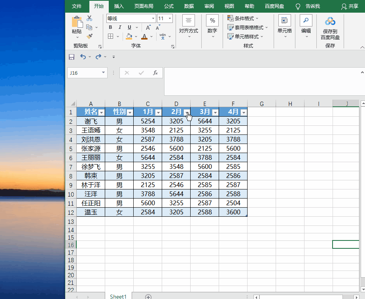The width and height of the screenshot is (365, 299).
Task: Click the insert function fx icon
Action: [x=155, y=73]
